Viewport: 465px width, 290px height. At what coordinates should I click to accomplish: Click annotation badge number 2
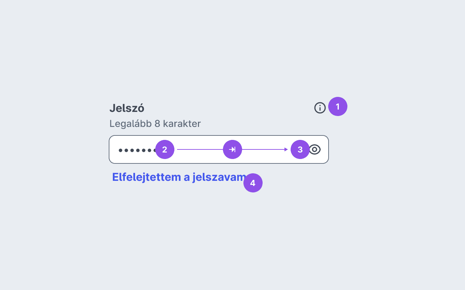click(165, 149)
